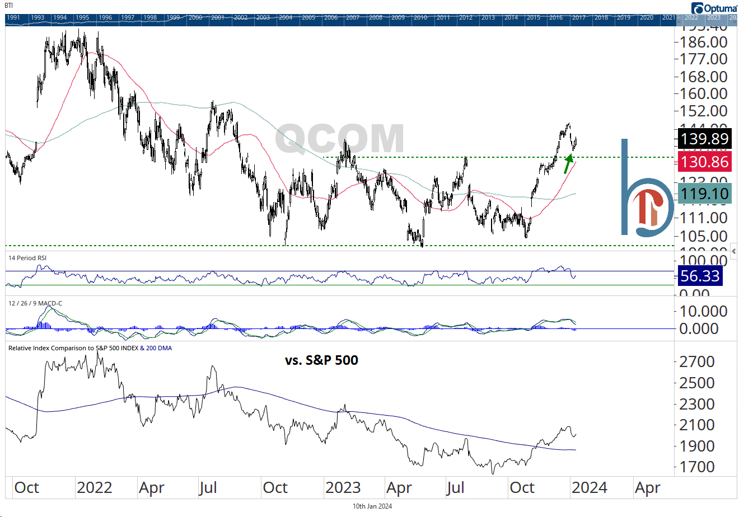
Task: Jump to 2012 in the overview timeline
Action: point(466,18)
